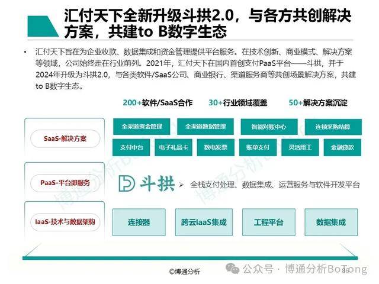Select the IaaS-技术与数据架构 pill label
This screenshot has height=284, width=379.
(65, 222)
